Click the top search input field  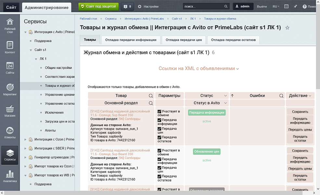[x=202, y=6]
